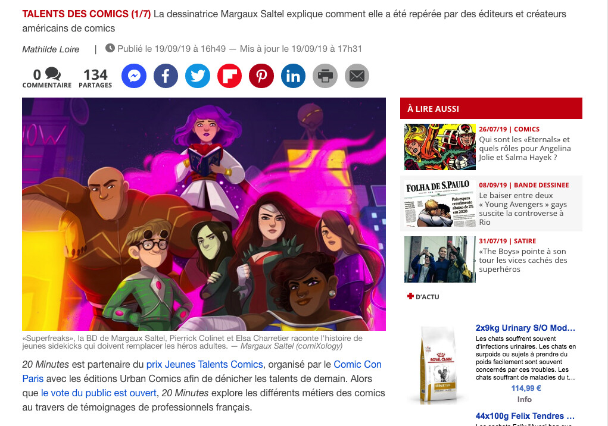Open author Mathilde Loire's page
Viewport: 608px width, 426px height.
tap(51, 49)
